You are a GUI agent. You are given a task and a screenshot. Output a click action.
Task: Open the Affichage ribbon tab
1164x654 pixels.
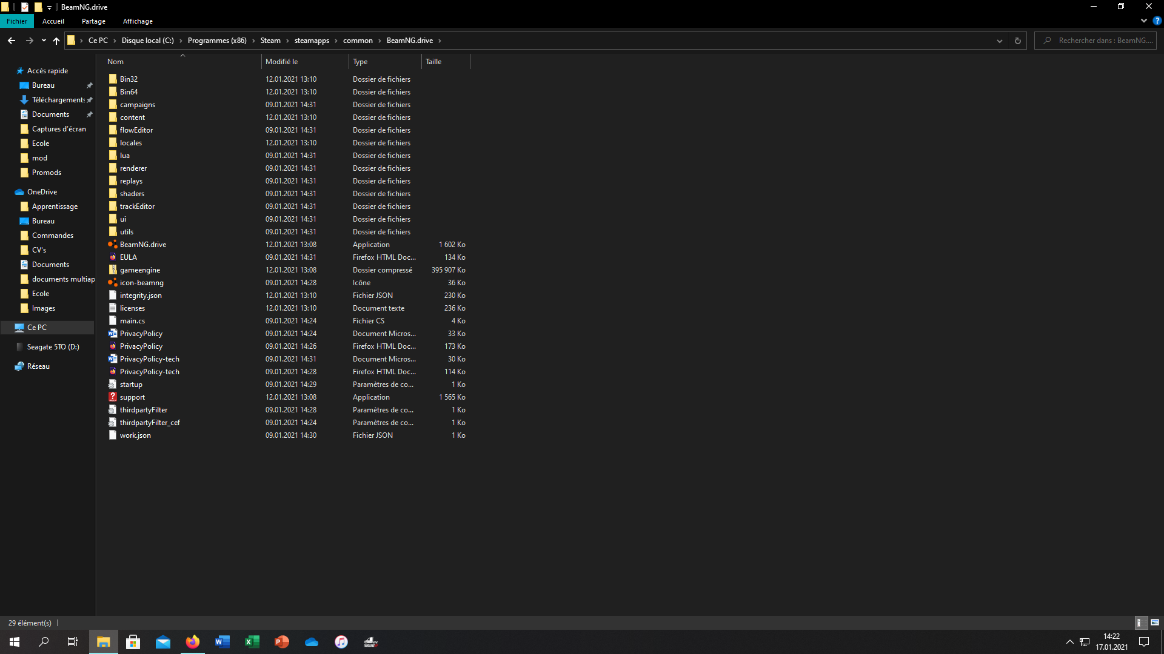tap(138, 21)
